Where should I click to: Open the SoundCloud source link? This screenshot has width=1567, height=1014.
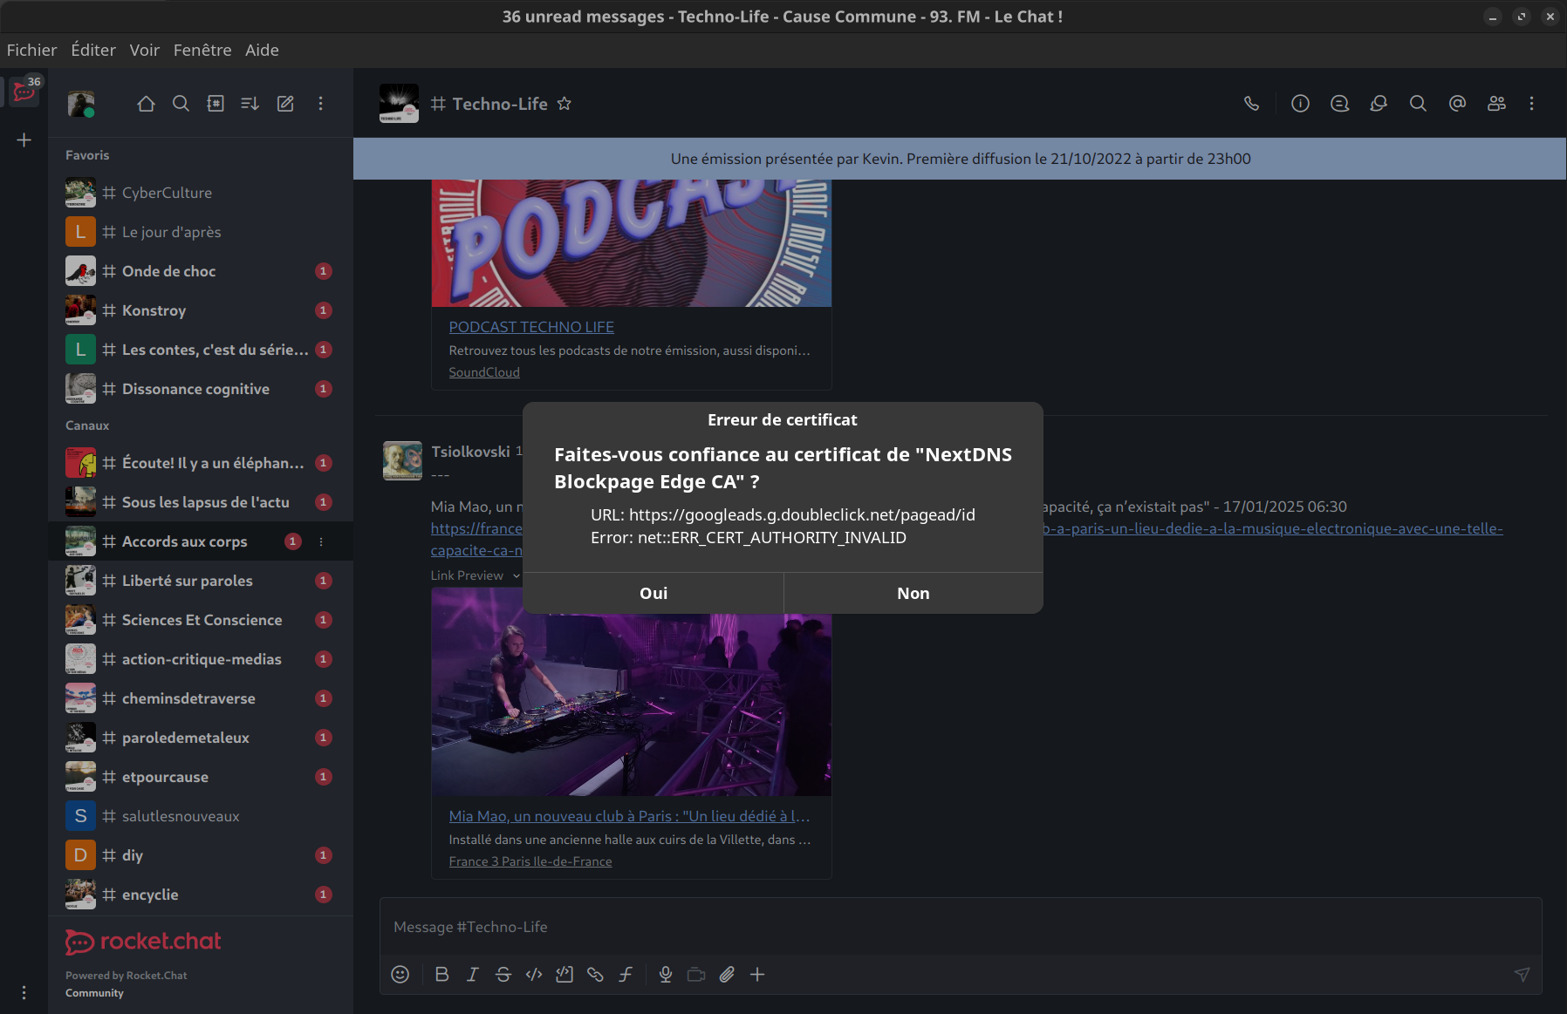click(484, 372)
